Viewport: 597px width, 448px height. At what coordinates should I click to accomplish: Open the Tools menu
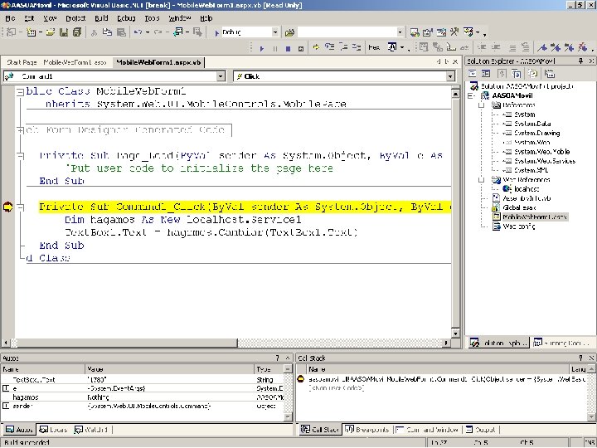tap(152, 18)
